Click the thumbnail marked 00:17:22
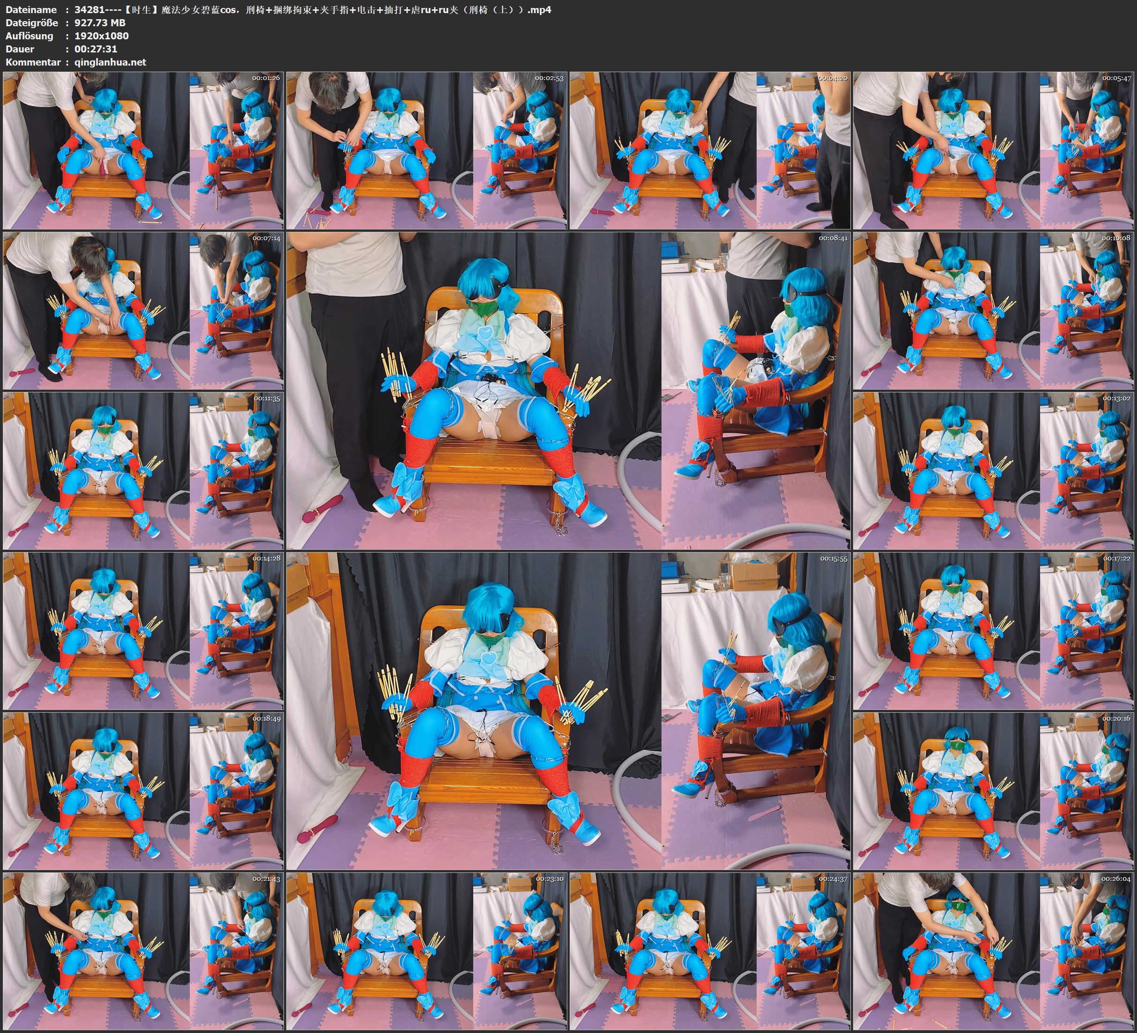This screenshot has width=1137, height=1033. (x=993, y=630)
